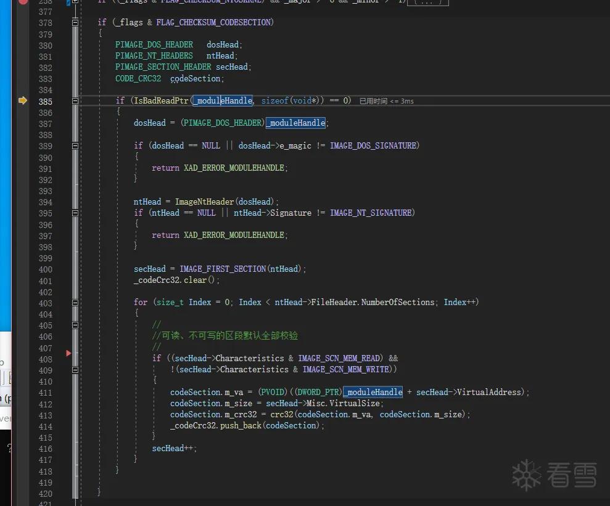Expand the collapsed code region at the top line
610x506 pixels.
click(x=75, y=1)
